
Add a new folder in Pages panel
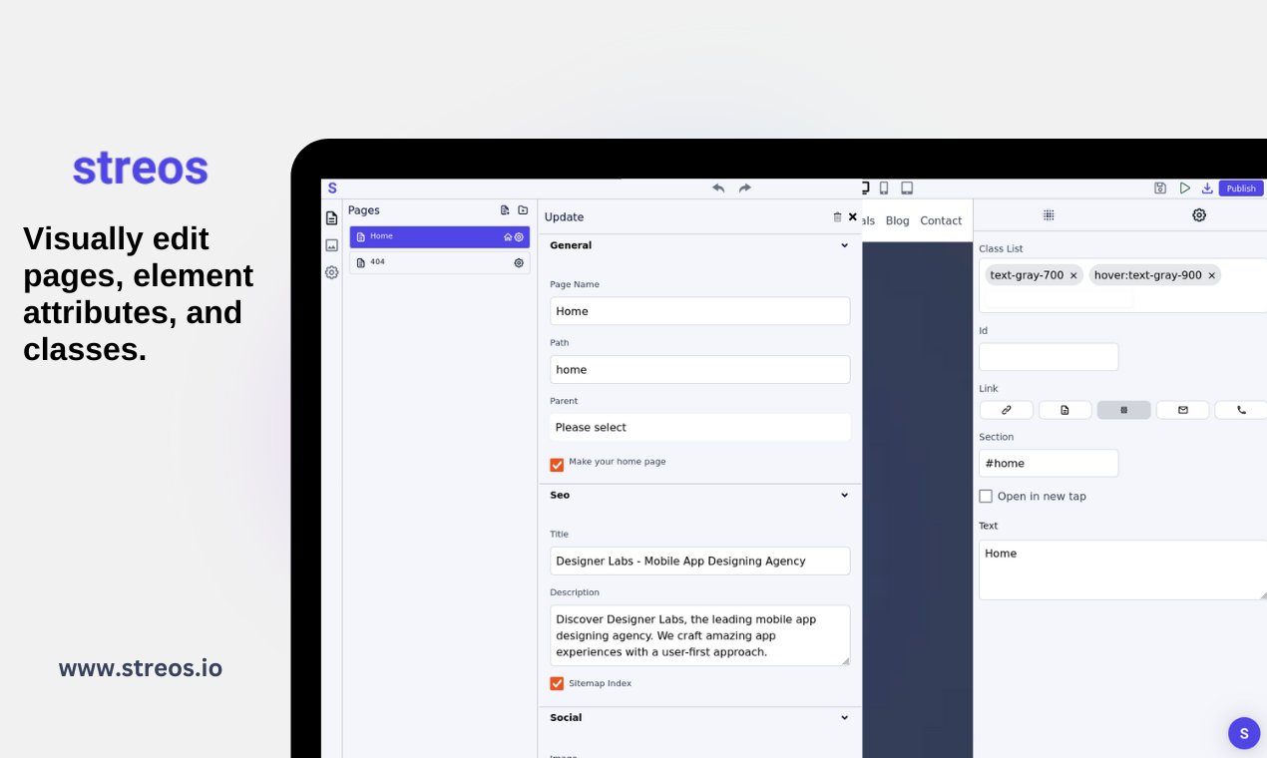pyautogui.click(x=523, y=210)
